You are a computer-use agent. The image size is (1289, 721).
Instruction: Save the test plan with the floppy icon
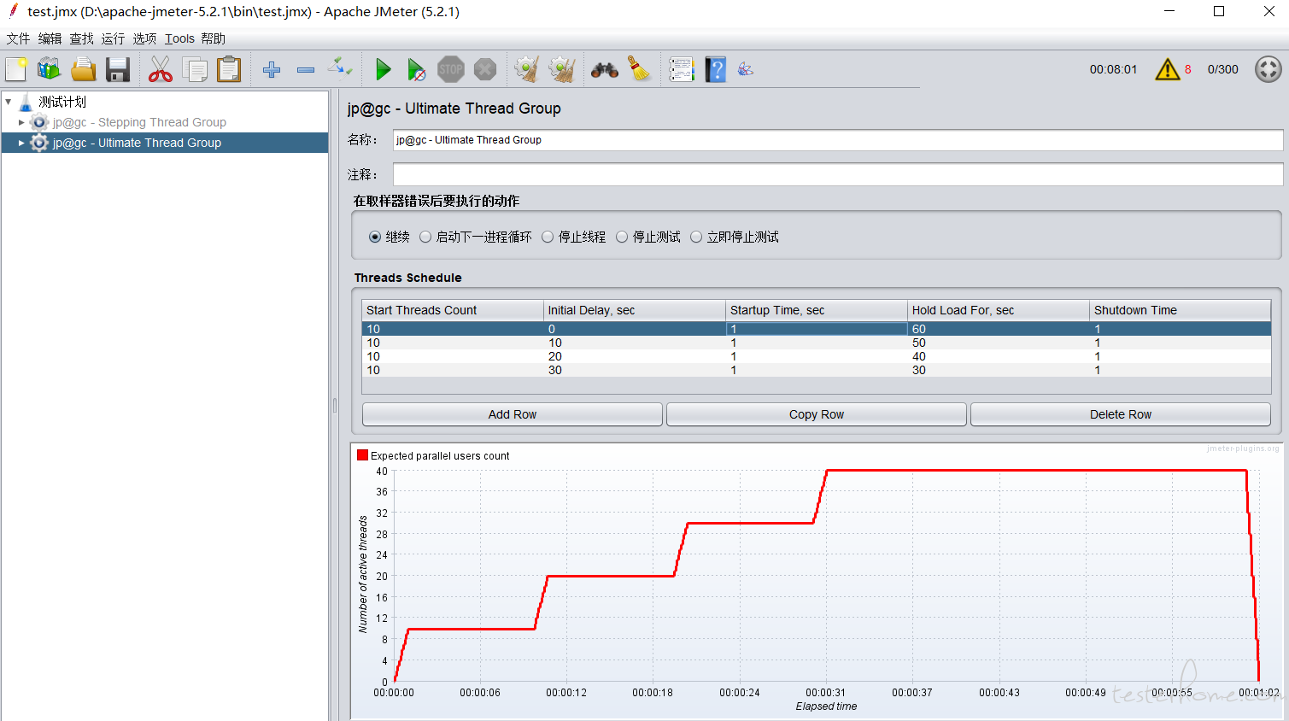pyautogui.click(x=118, y=69)
